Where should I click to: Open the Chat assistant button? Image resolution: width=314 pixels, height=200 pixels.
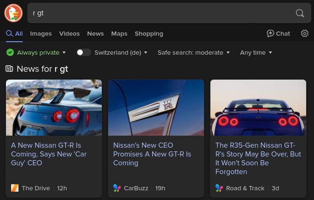pyautogui.click(x=278, y=33)
